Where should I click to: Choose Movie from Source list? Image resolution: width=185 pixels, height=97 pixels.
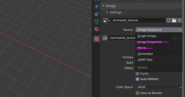[159, 48]
